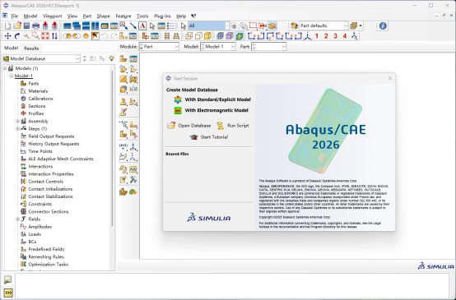Expand the Fields tree node
Screen dimensions: 456x300
click(x=18, y=219)
